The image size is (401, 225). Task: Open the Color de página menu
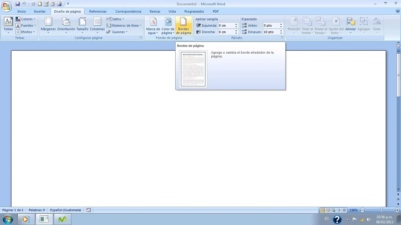pyautogui.click(x=168, y=25)
